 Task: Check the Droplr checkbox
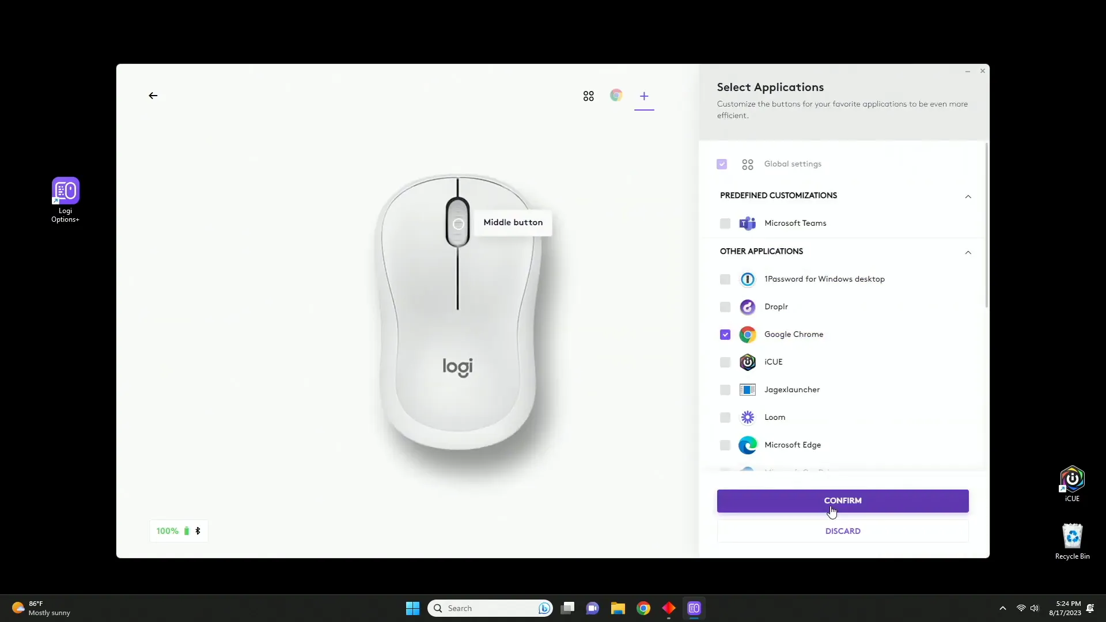tap(725, 307)
